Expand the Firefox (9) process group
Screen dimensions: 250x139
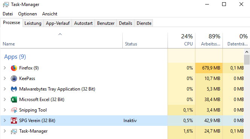coord(5,68)
